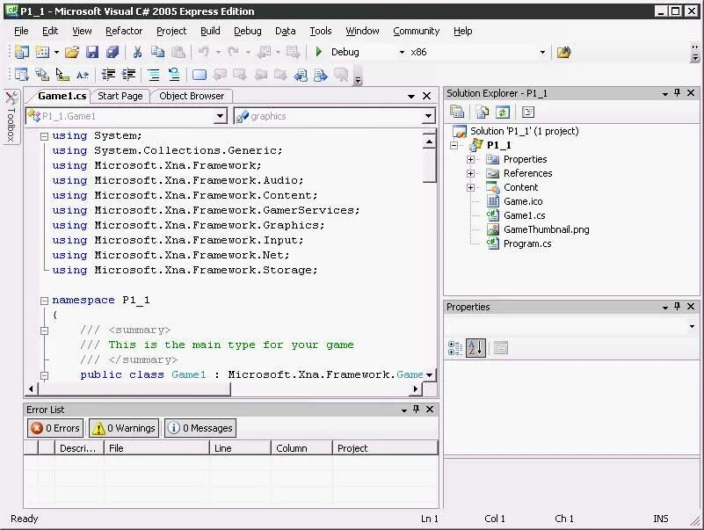Expand the References node
Viewport: 704px width, 530px height.
[x=470, y=173]
